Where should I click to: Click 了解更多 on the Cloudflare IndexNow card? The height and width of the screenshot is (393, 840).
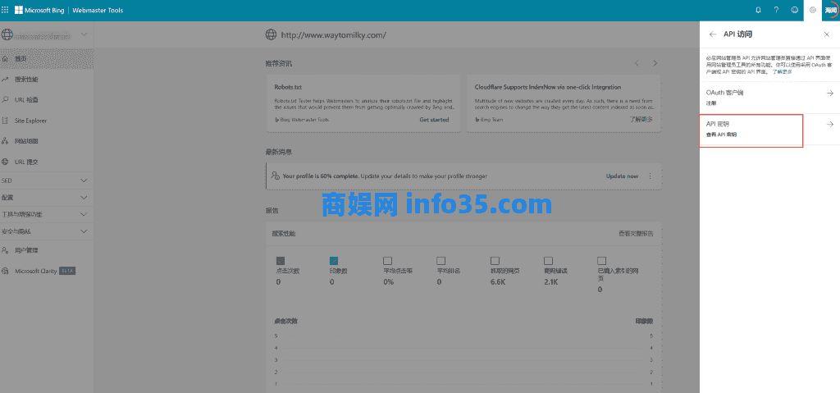[641, 120]
